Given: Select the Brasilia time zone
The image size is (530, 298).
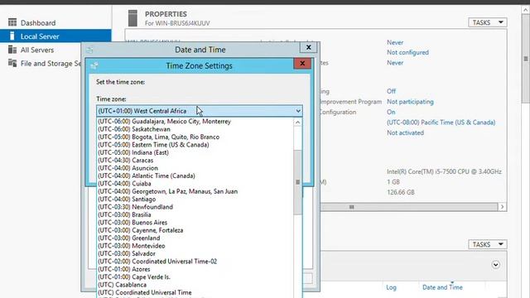Looking at the screenshot, I should coord(124,214).
